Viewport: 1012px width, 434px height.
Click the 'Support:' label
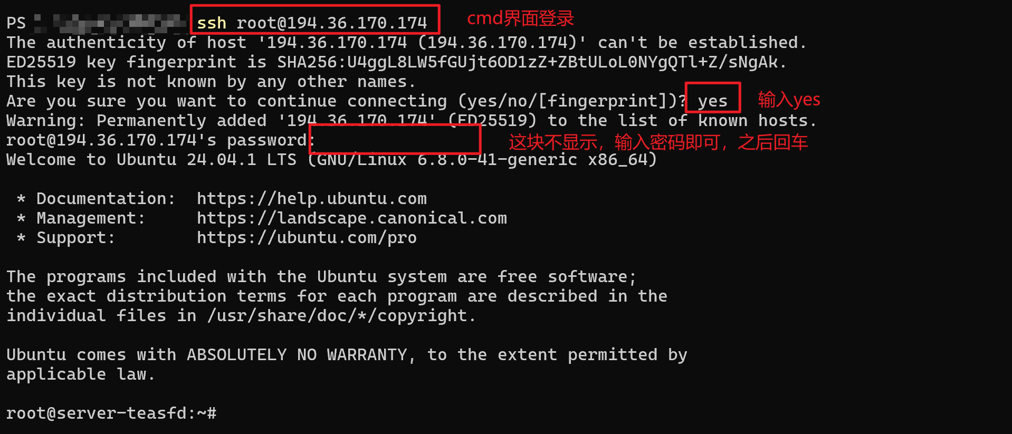[x=75, y=238]
